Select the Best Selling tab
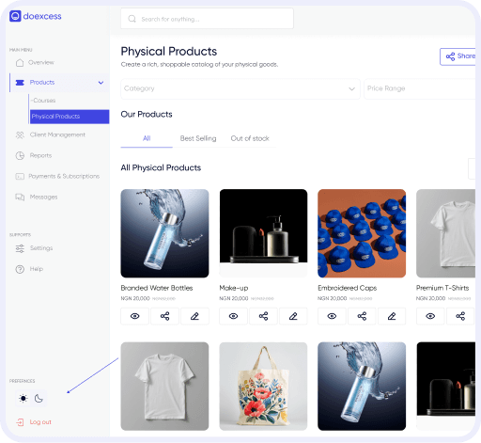Viewport: 481px width, 443px height. pyautogui.click(x=198, y=138)
